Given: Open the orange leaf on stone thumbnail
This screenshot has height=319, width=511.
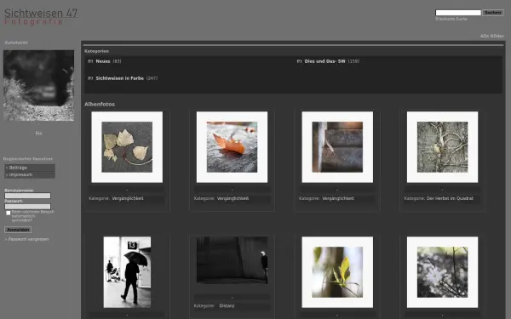Looking at the screenshot, I should 232,147.
